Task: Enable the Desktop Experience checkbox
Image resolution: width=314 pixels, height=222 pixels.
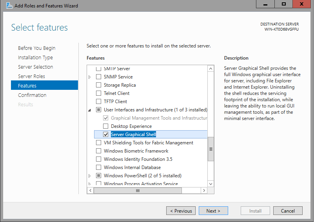Action: point(105,126)
